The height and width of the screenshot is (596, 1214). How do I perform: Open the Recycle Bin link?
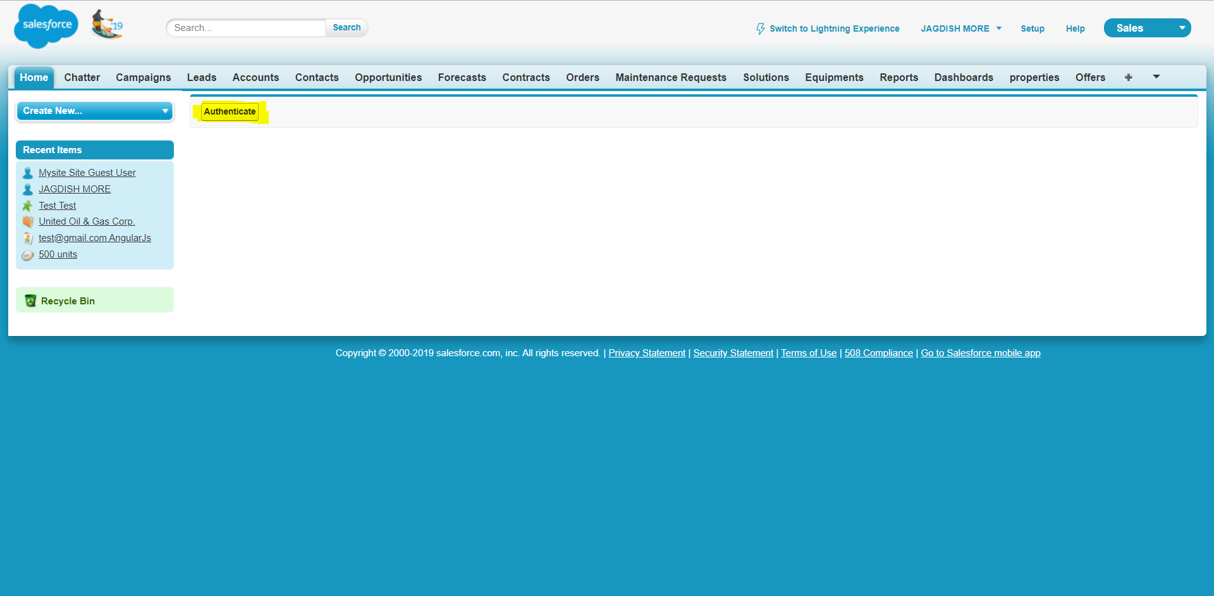click(68, 301)
